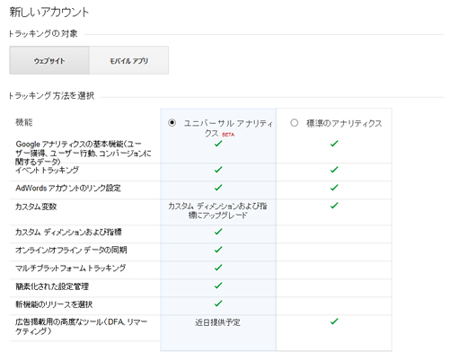
Task: Select the ユニバーサル アナリティクス radio button
Action: point(172,123)
